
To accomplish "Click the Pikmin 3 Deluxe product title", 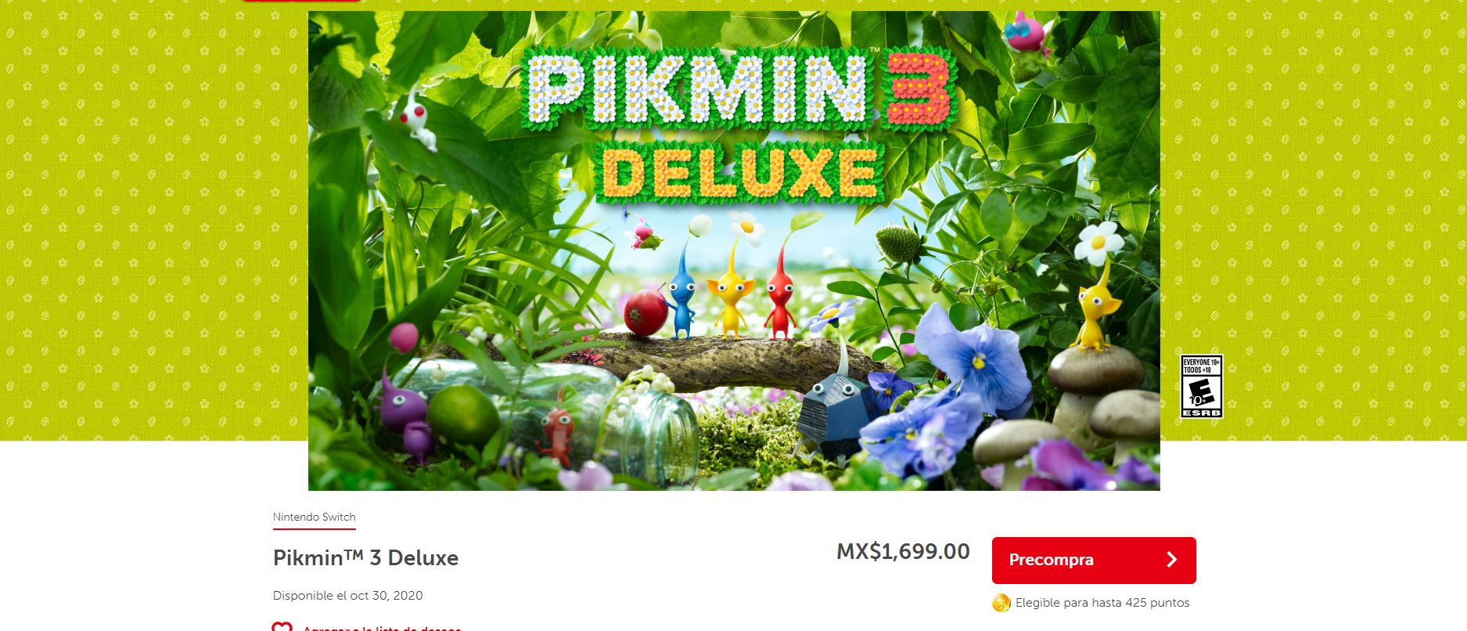I will click(x=365, y=558).
